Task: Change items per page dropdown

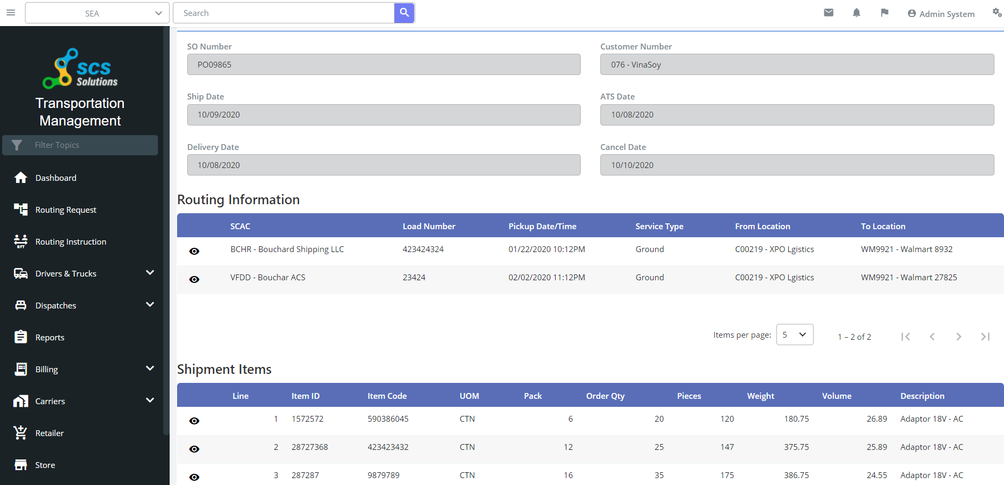Action: click(794, 335)
